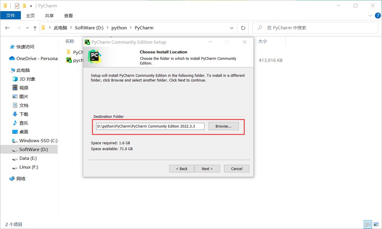This screenshot has width=382, height=229.
Task: Expand the Explorer ribbon chevron
Action: point(370,15)
